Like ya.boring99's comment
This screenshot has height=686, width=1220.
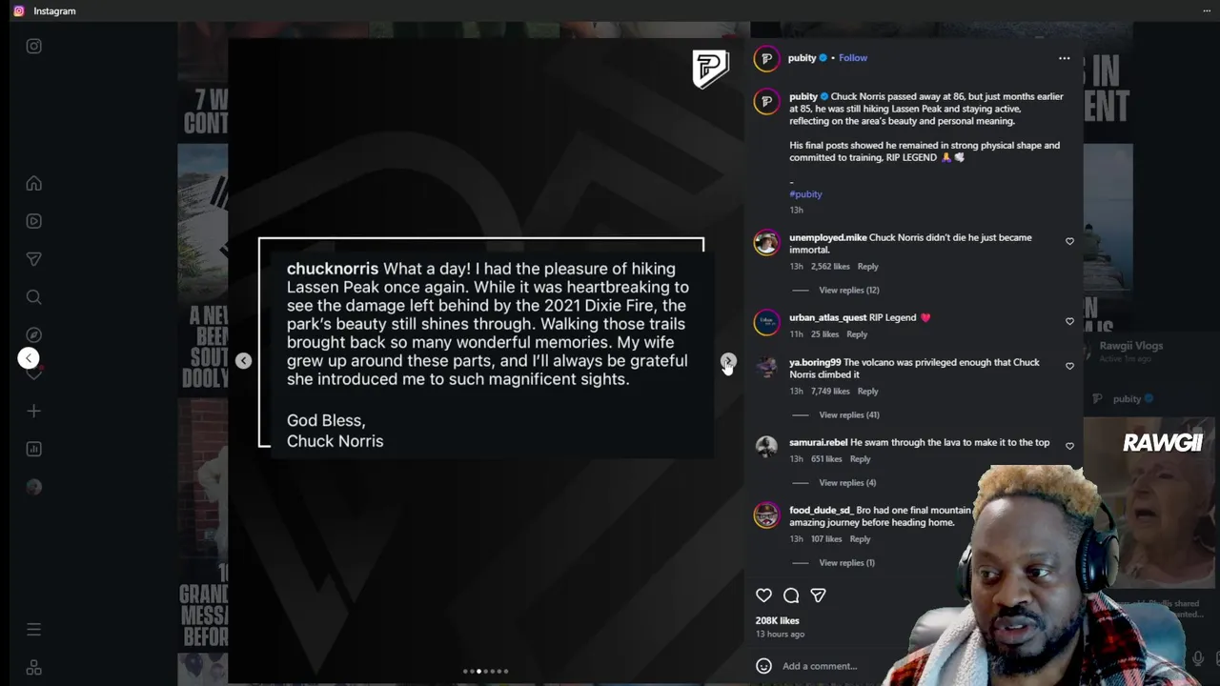click(x=1069, y=366)
